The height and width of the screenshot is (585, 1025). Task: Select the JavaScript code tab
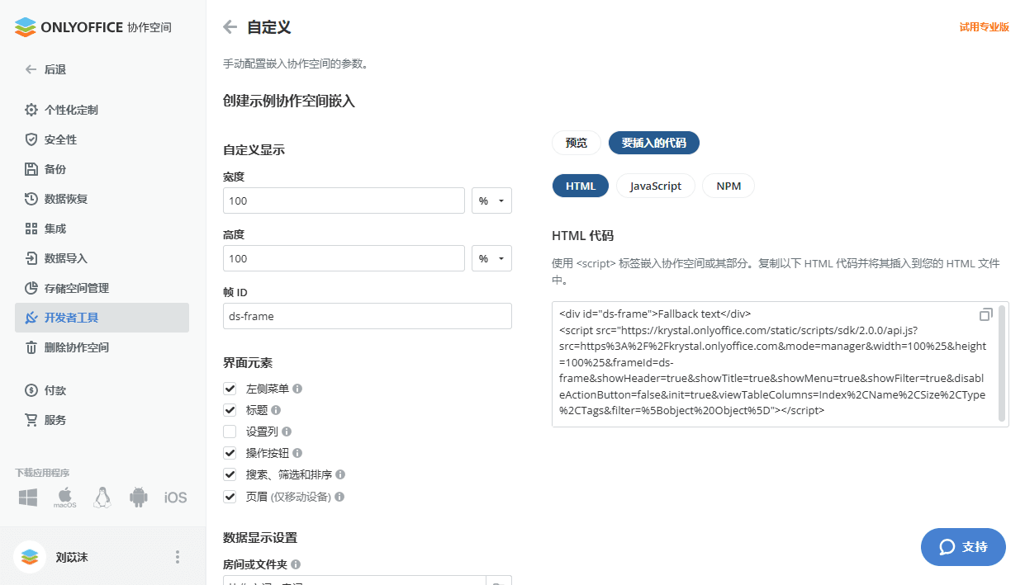[656, 186]
